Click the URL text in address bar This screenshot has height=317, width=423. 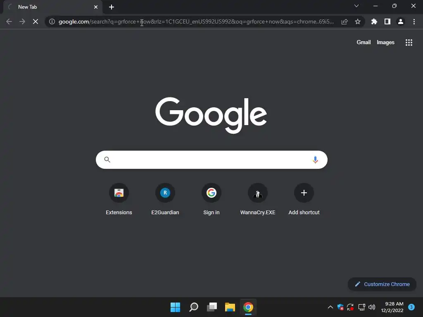coord(196,21)
